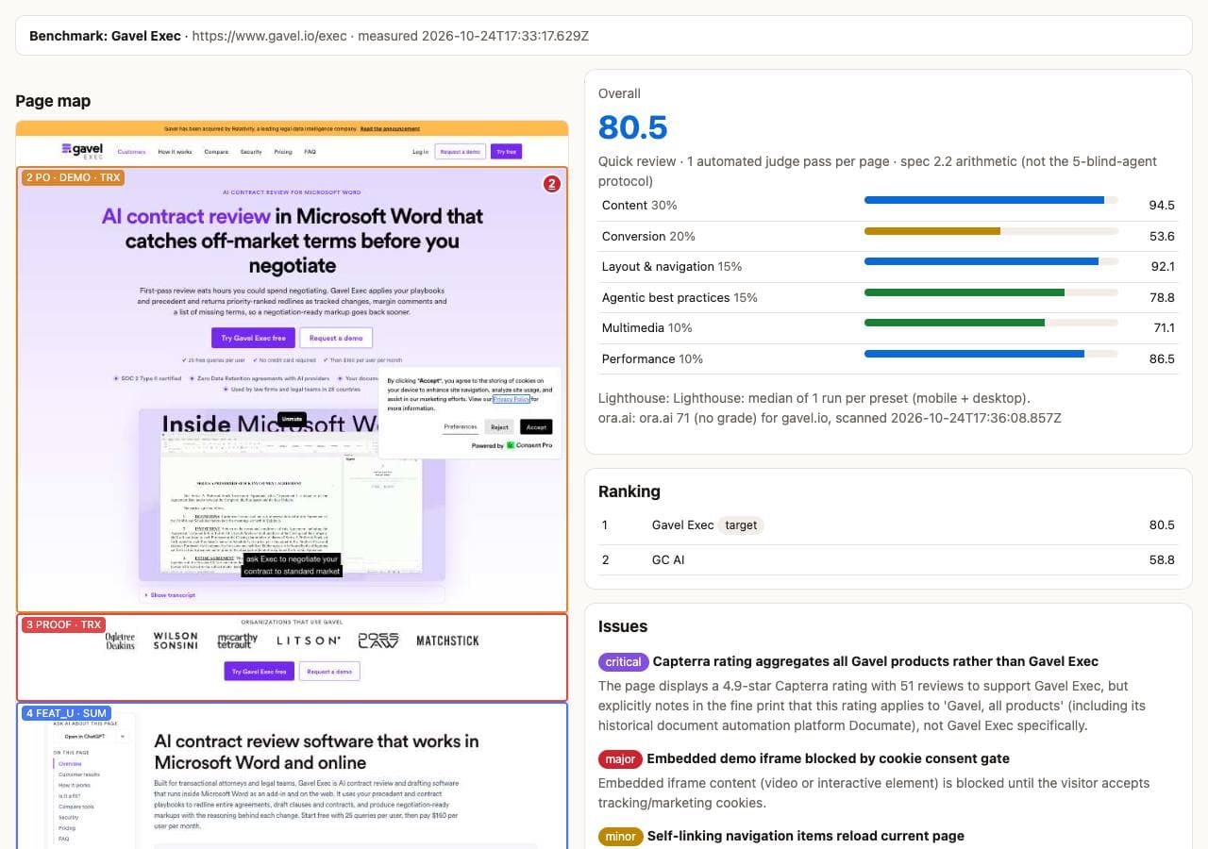The height and width of the screenshot is (849, 1208).
Task: Click the Content score progress bar
Action: (x=991, y=200)
